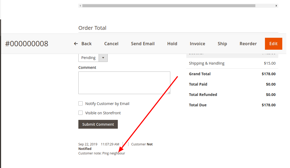This screenshot has width=290, height=168.
Task: Click the orange Edit button
Action: pyautogui.click(x=273, y=44)
